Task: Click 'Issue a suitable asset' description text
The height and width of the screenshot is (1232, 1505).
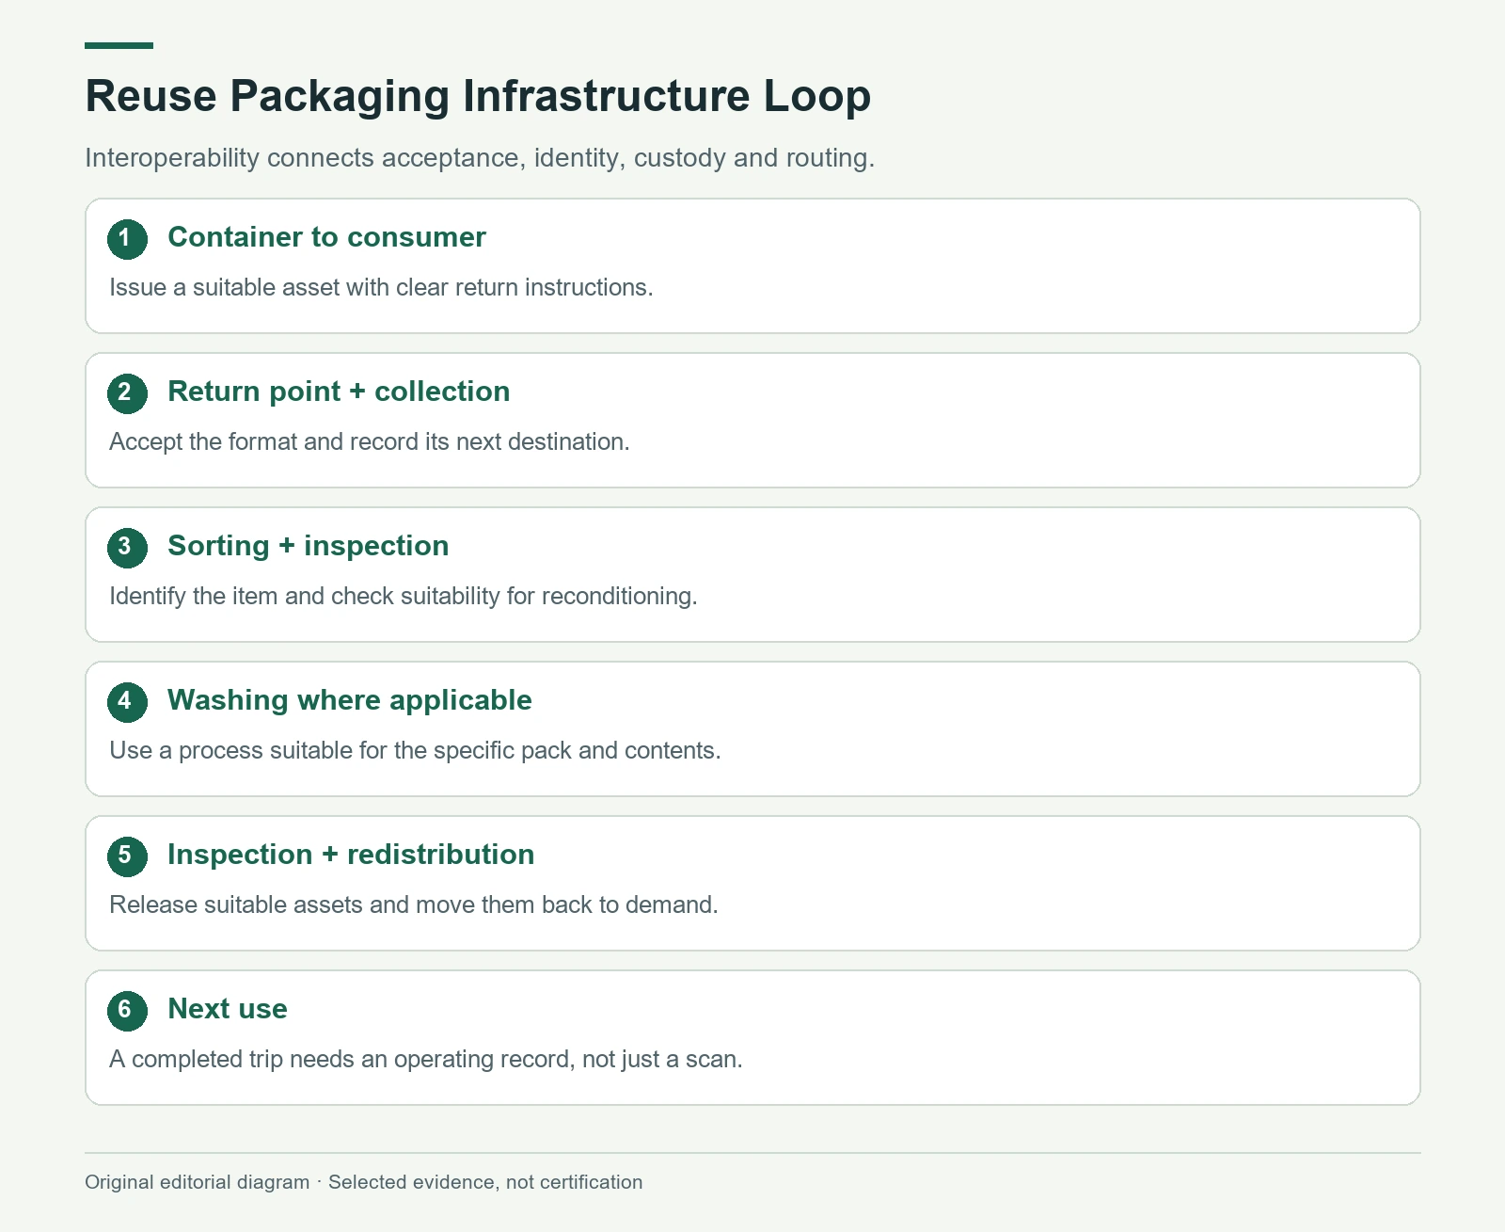Action: click(x=381, y=287)
